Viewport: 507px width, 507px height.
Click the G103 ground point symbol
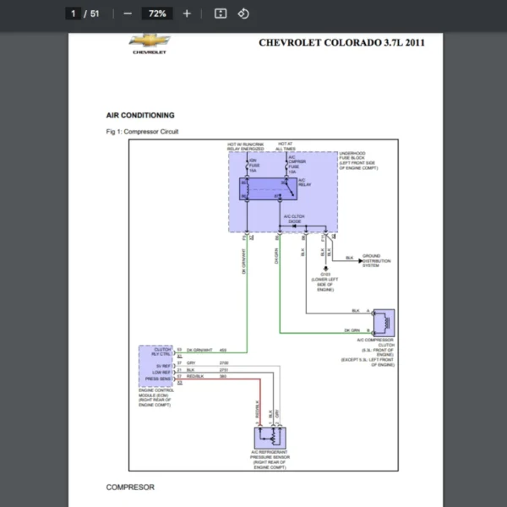coord(324,265)
